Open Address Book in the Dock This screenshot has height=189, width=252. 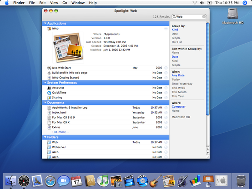point(90,181)
